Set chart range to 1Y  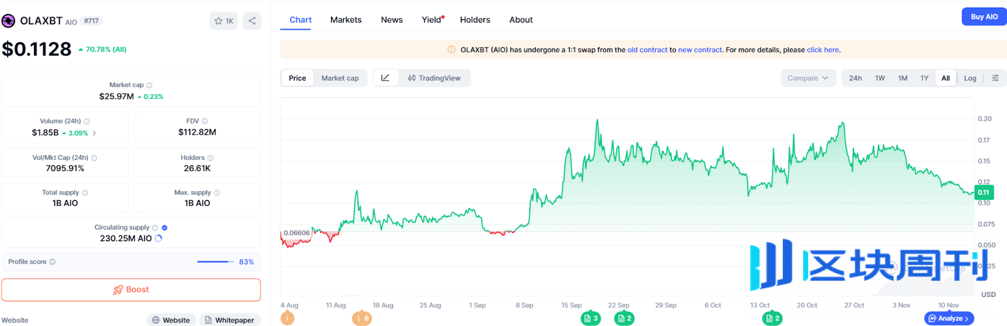pos(925,78)
